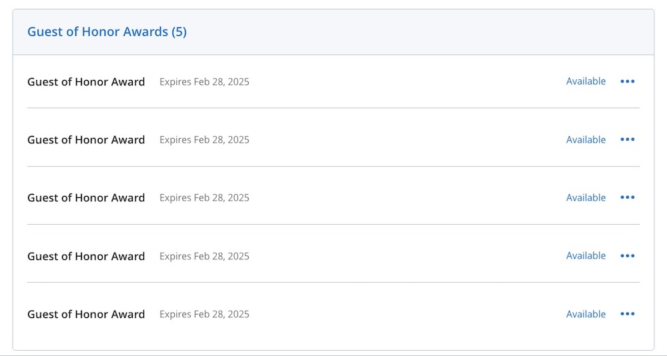Open the third Guest of Honor Award entry

point(86,198)
